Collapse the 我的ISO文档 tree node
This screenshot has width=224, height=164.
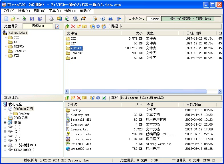click(5, 109)
